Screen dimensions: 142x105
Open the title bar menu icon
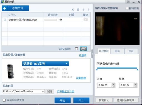(x=128, y=2)
